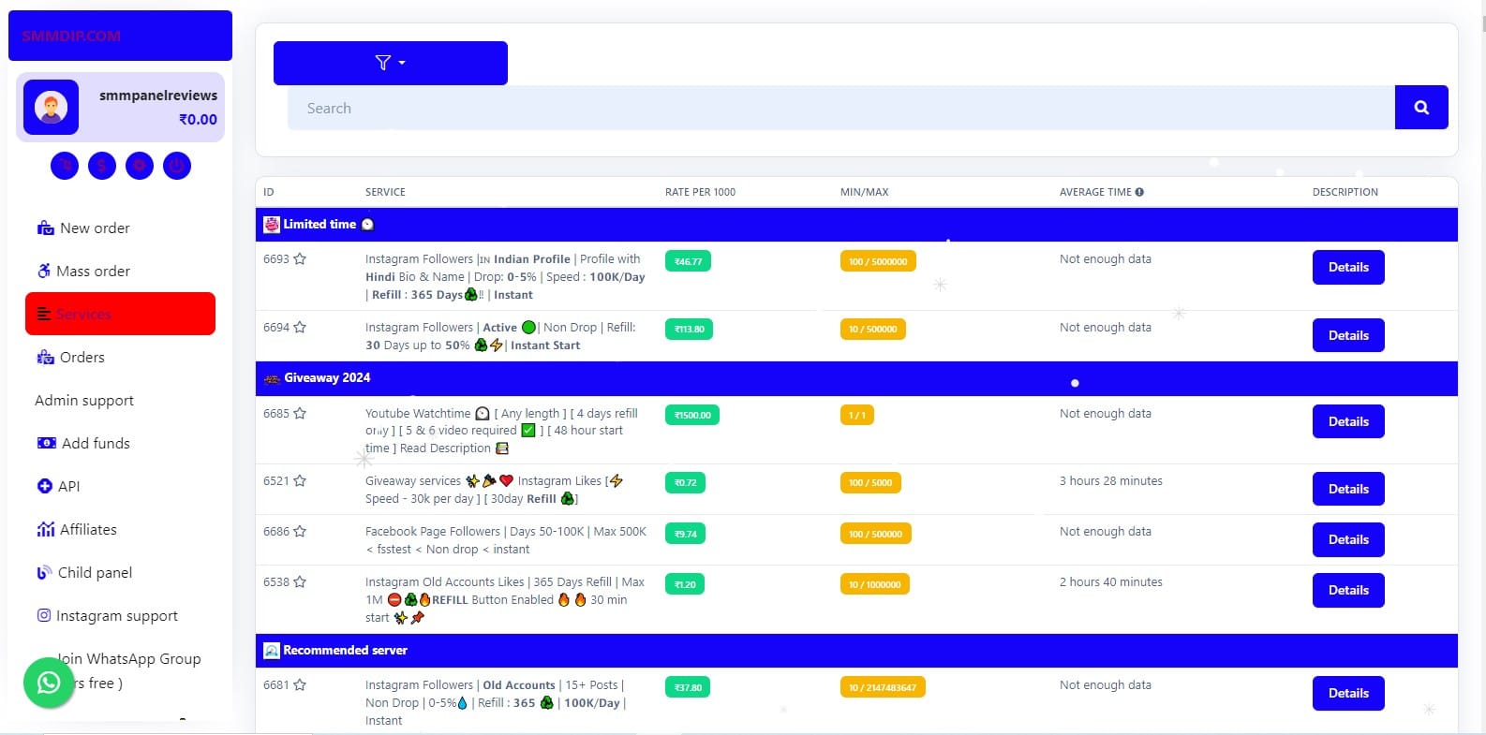
Task: Click the language translate icon
Action: point(65,167)
